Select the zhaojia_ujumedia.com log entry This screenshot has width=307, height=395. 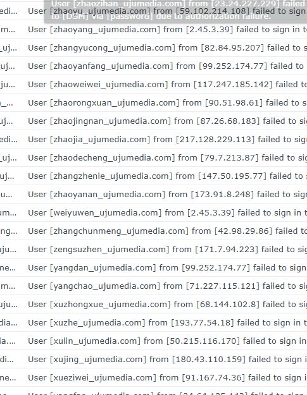(153, 139)
